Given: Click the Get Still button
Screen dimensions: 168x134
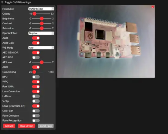Looking at the screenshot, I should coord(9,126).
